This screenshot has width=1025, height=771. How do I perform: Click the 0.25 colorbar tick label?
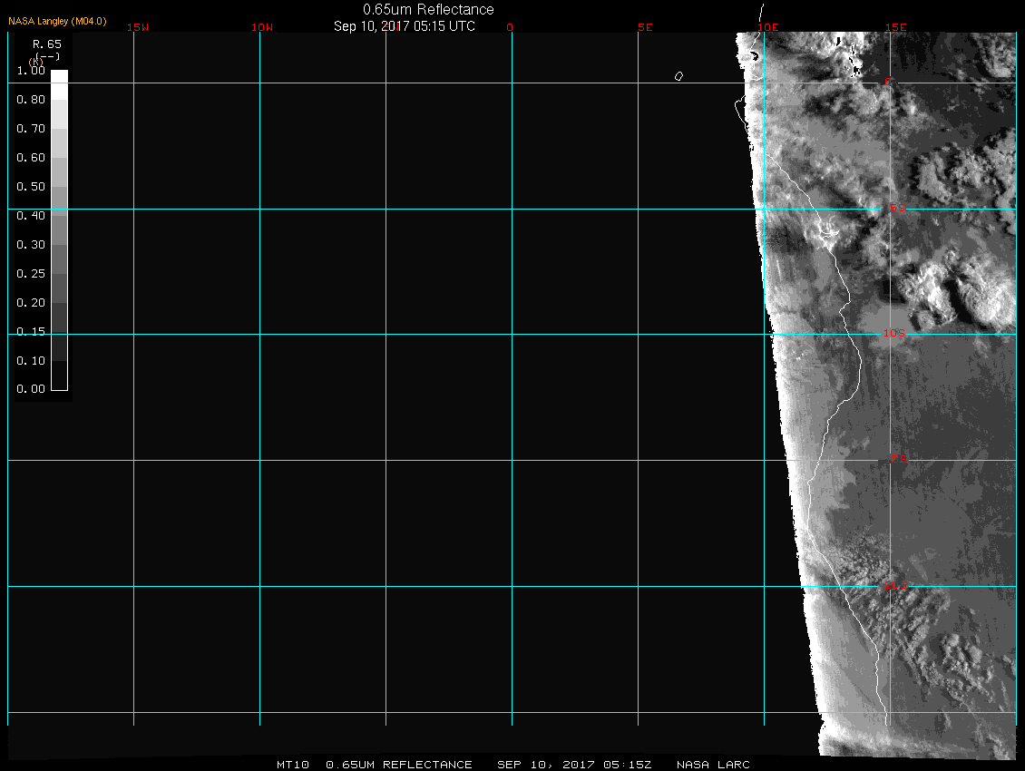click(x=31, y=274)
